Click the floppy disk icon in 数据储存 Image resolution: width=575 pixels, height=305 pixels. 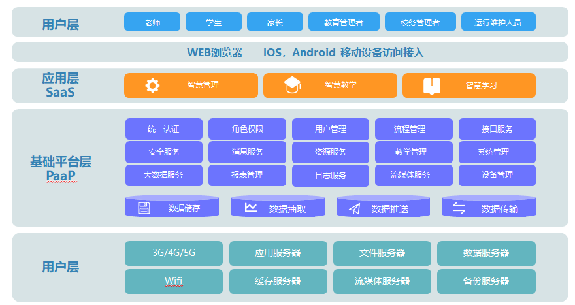pos(144,208)
